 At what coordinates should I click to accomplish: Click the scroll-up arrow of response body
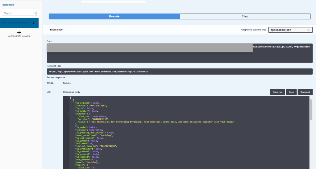click(x=311, y=97)
